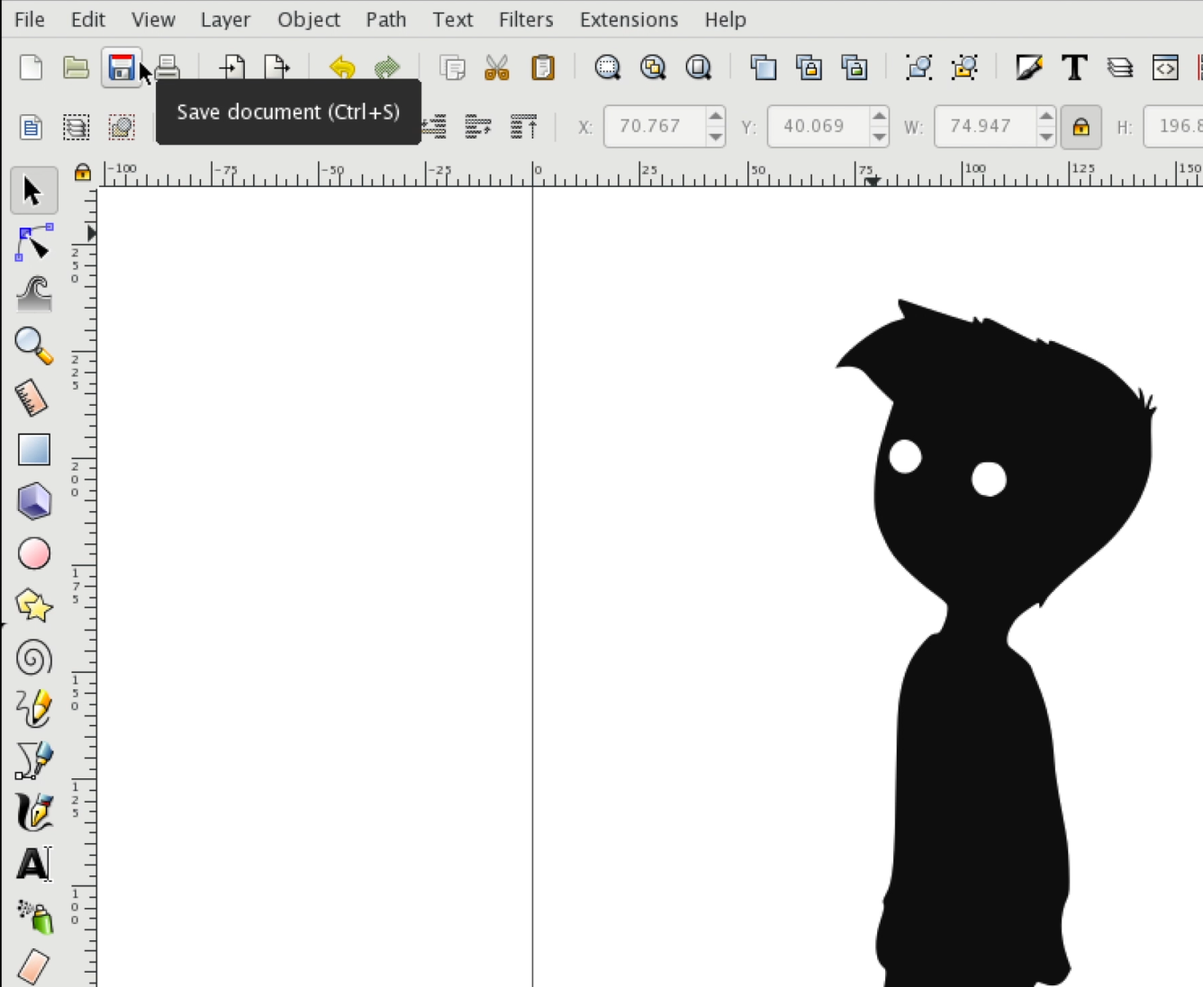The image size is (1203, 987).
Task: Open the Extensions menu
Action: (628, 19)
